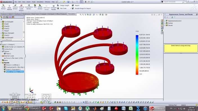Click Include Image for Report
The height and width of the screenshot is (111, 198).
point(81,8)
